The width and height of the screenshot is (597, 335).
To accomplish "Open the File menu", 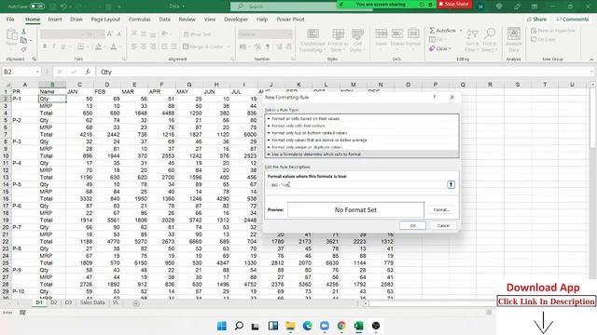I will coord(10,19).
